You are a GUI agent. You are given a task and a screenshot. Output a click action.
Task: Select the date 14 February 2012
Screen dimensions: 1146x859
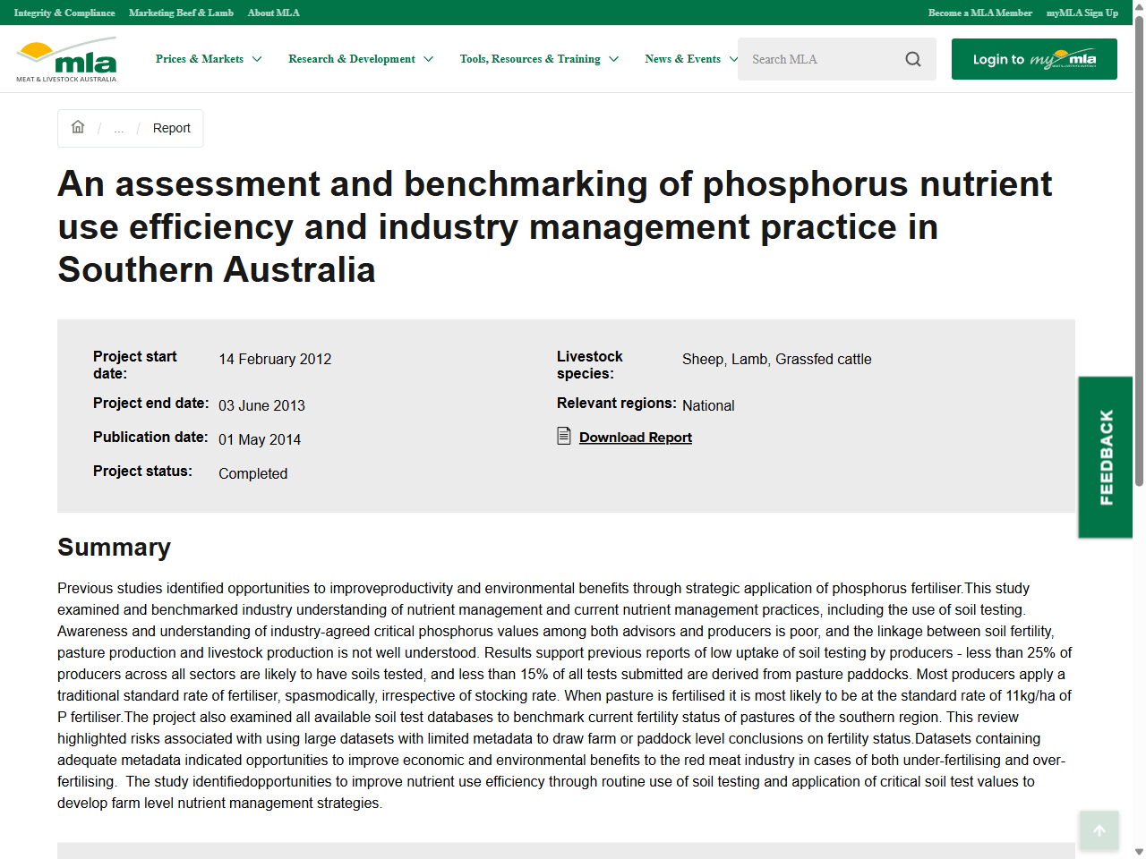point(275,359)
